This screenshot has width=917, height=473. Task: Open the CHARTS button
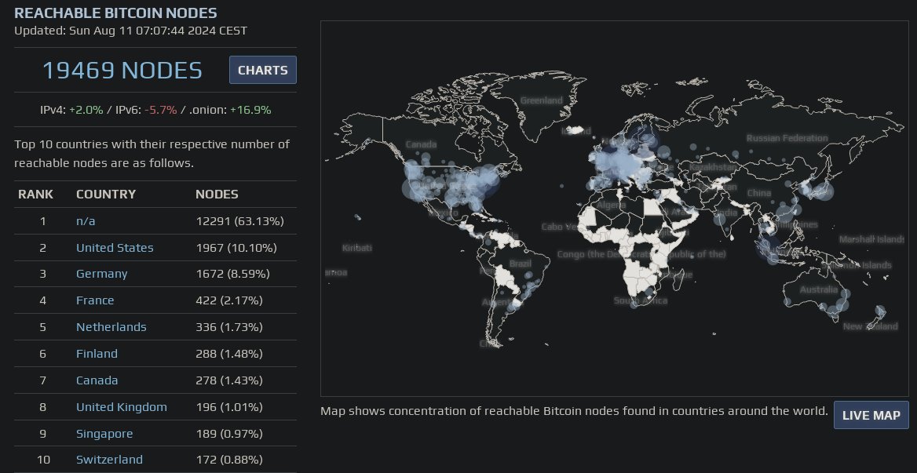[262, 70]
